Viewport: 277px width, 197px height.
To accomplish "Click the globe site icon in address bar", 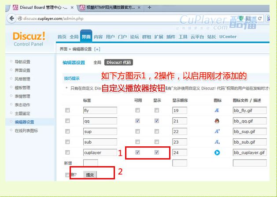I will click(20, 19).
